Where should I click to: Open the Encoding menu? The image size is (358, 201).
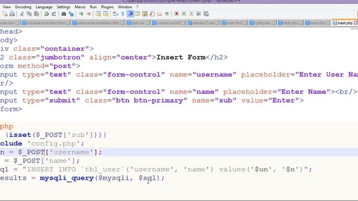[x=23, y=7]
